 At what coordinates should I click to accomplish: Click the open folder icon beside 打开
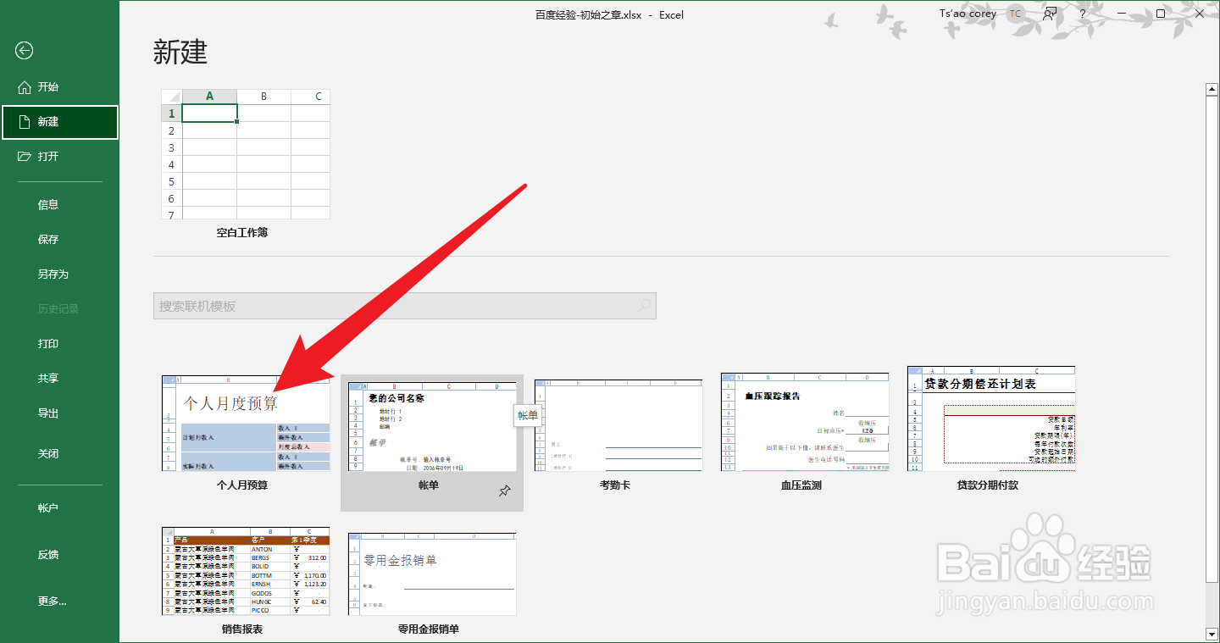pos(24,157)
